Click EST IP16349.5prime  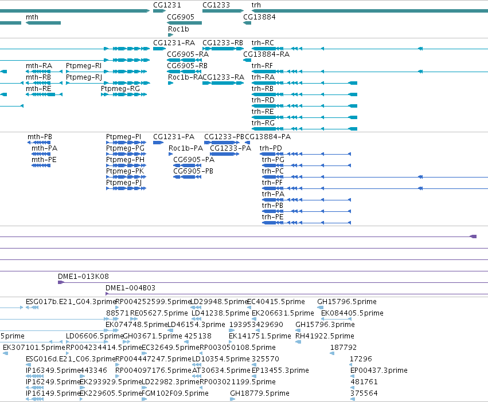tap(34, 376)
